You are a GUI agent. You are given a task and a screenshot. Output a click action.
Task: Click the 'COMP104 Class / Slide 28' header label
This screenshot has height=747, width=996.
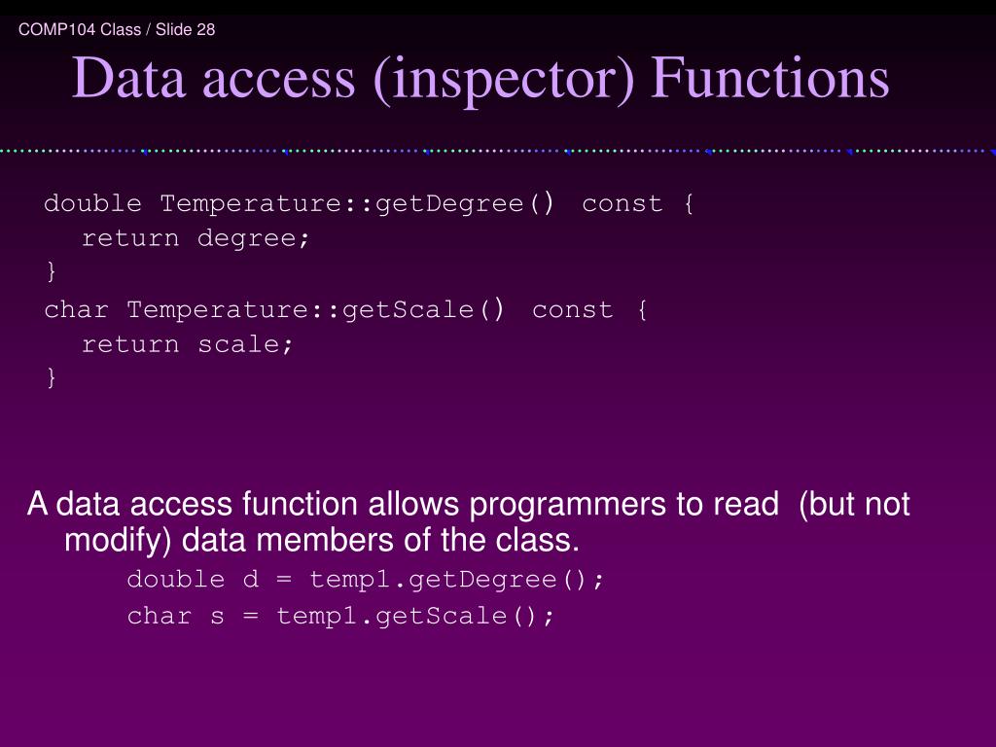tap(117, 30)
